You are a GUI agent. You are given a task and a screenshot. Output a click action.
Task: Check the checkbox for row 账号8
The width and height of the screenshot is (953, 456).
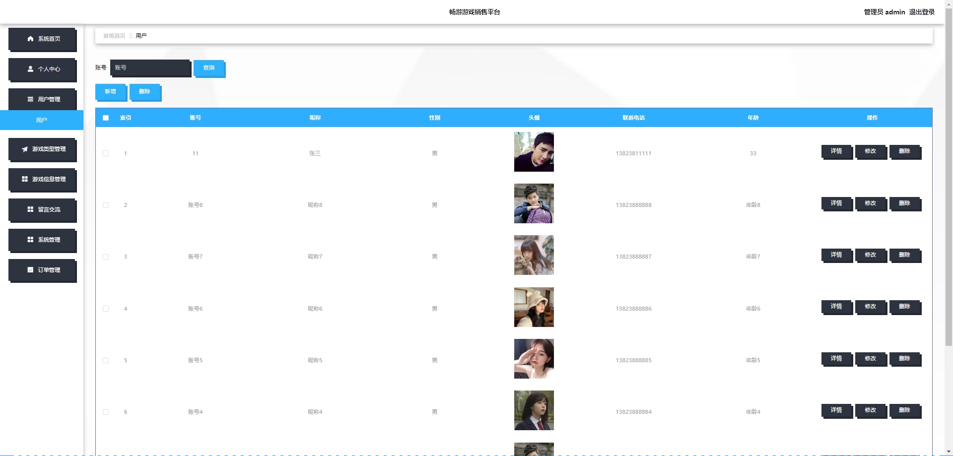[x=106, y=205]
